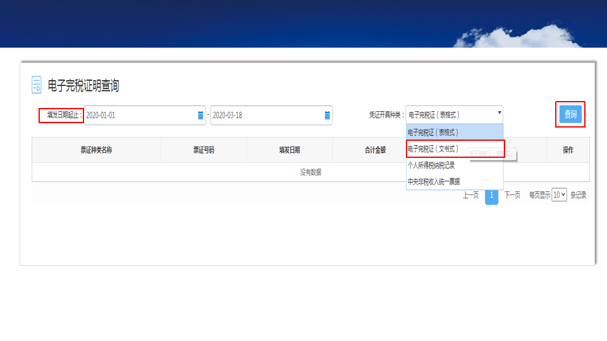Select 电子完税证（表格式）from the dropdown list
The height and width of the screenshot is (341, 607).
pyautogui.click(x=454, y=133)
